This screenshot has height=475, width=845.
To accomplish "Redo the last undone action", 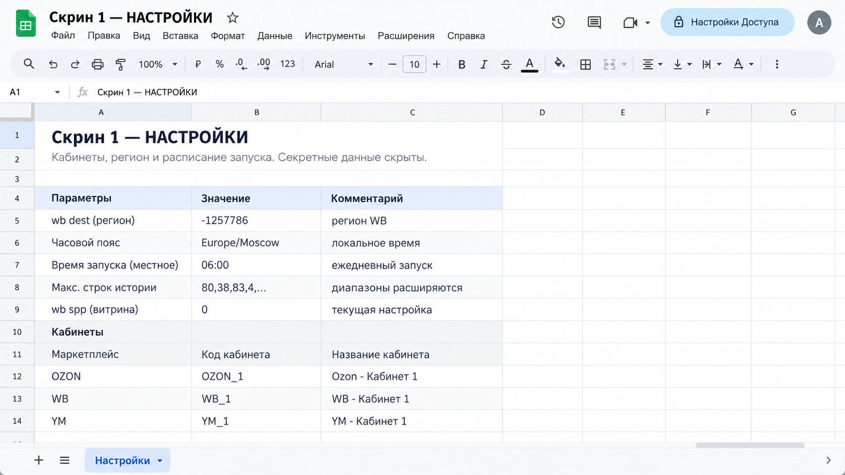I will (x=75, y=64).
